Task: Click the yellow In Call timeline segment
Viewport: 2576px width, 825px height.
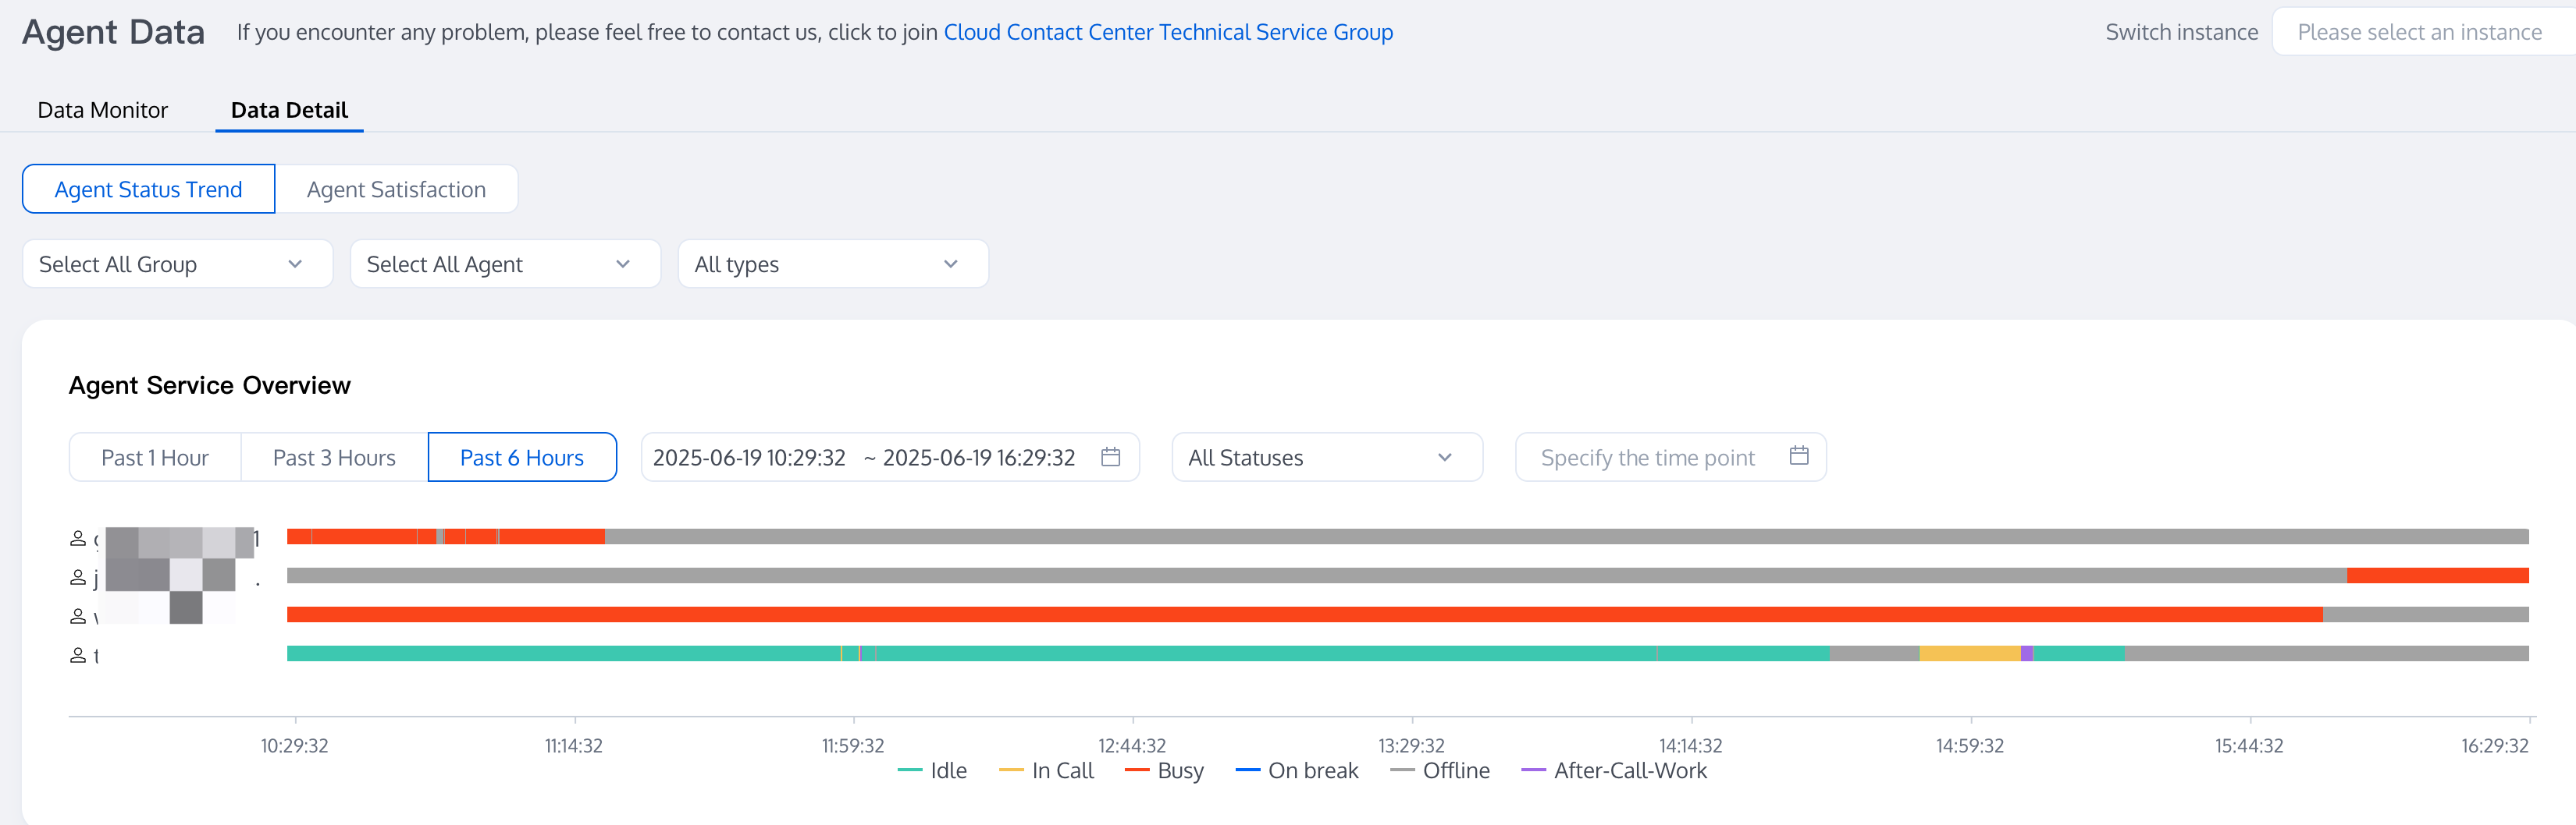Action: 1969,653
